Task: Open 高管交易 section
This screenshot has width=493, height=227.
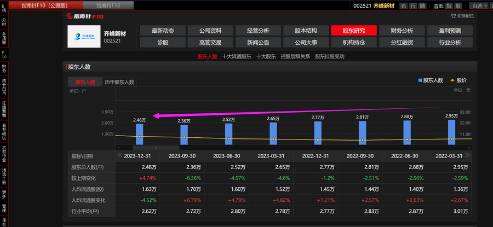Action: 210,42
